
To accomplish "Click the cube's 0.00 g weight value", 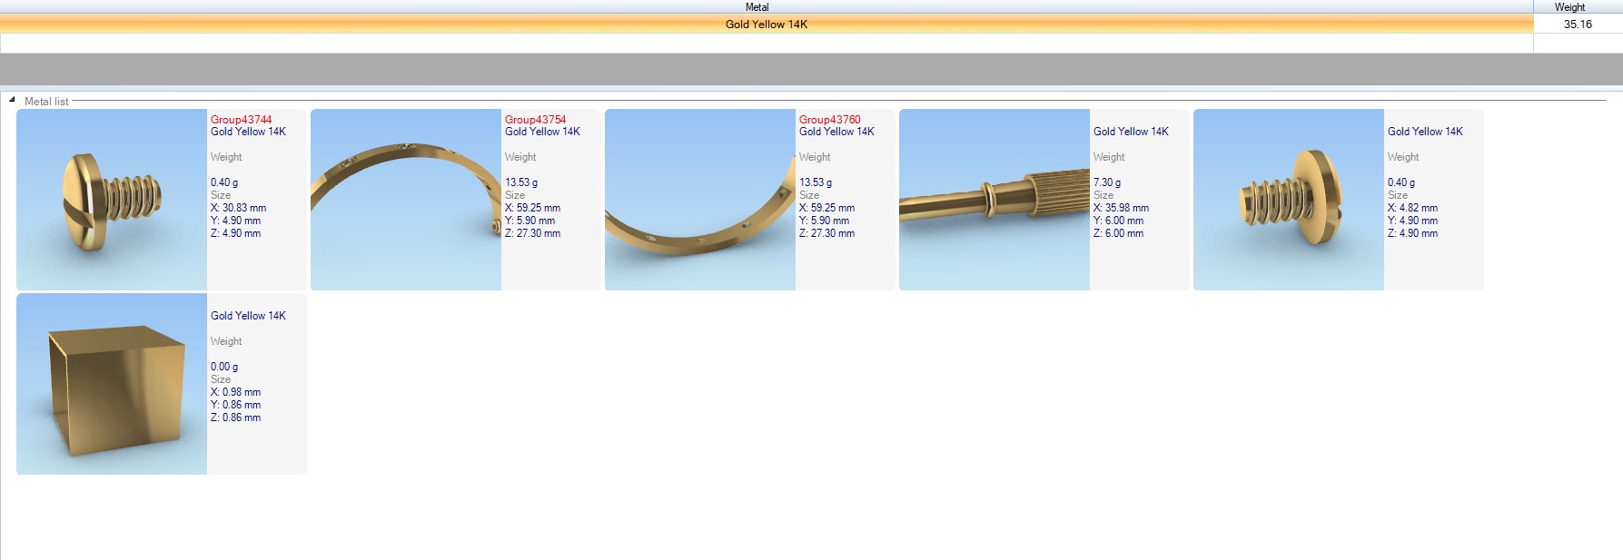I will (224, 367).
